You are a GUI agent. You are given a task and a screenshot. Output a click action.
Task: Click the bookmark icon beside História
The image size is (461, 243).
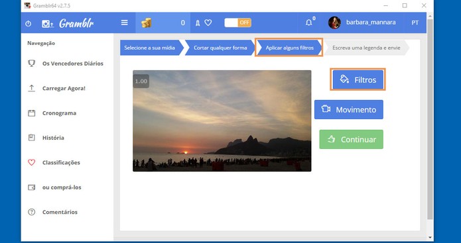[x=31, y=138]
